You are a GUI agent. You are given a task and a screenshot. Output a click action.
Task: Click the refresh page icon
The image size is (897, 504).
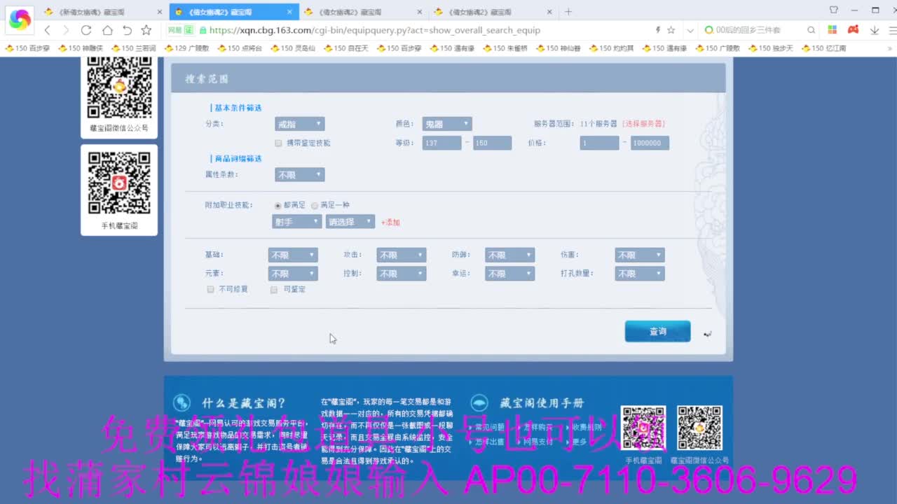(x=85, y=30)
